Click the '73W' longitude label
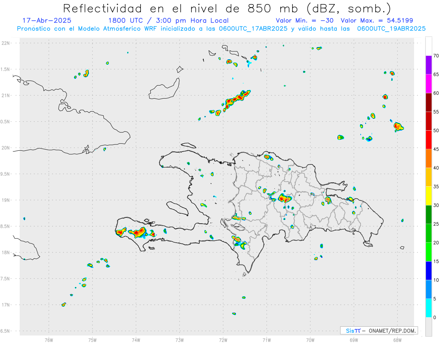This screenshot has height=345, width=446. [x=180, y=340]
